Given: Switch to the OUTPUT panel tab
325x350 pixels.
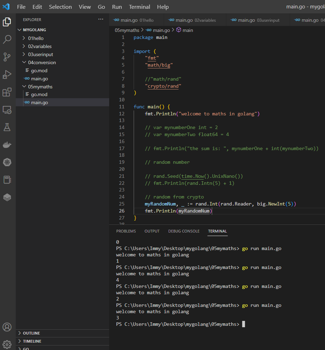Looking at the screenshot, I should (x=152, y=231).
